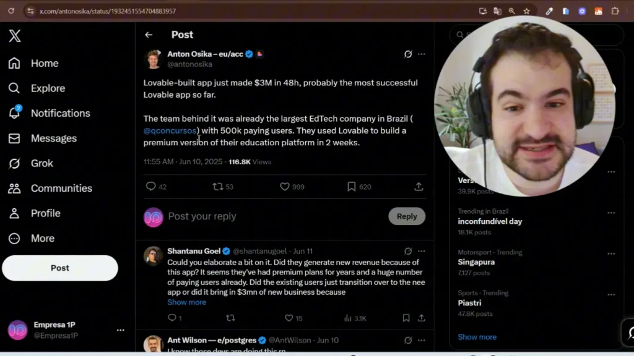This screenshot has width=634, height=356.
Task: Click the X logo icon
Action: (15, 36)
